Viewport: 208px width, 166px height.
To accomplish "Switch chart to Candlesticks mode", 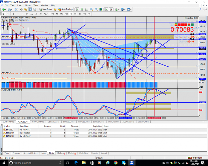I will point(82,9).
